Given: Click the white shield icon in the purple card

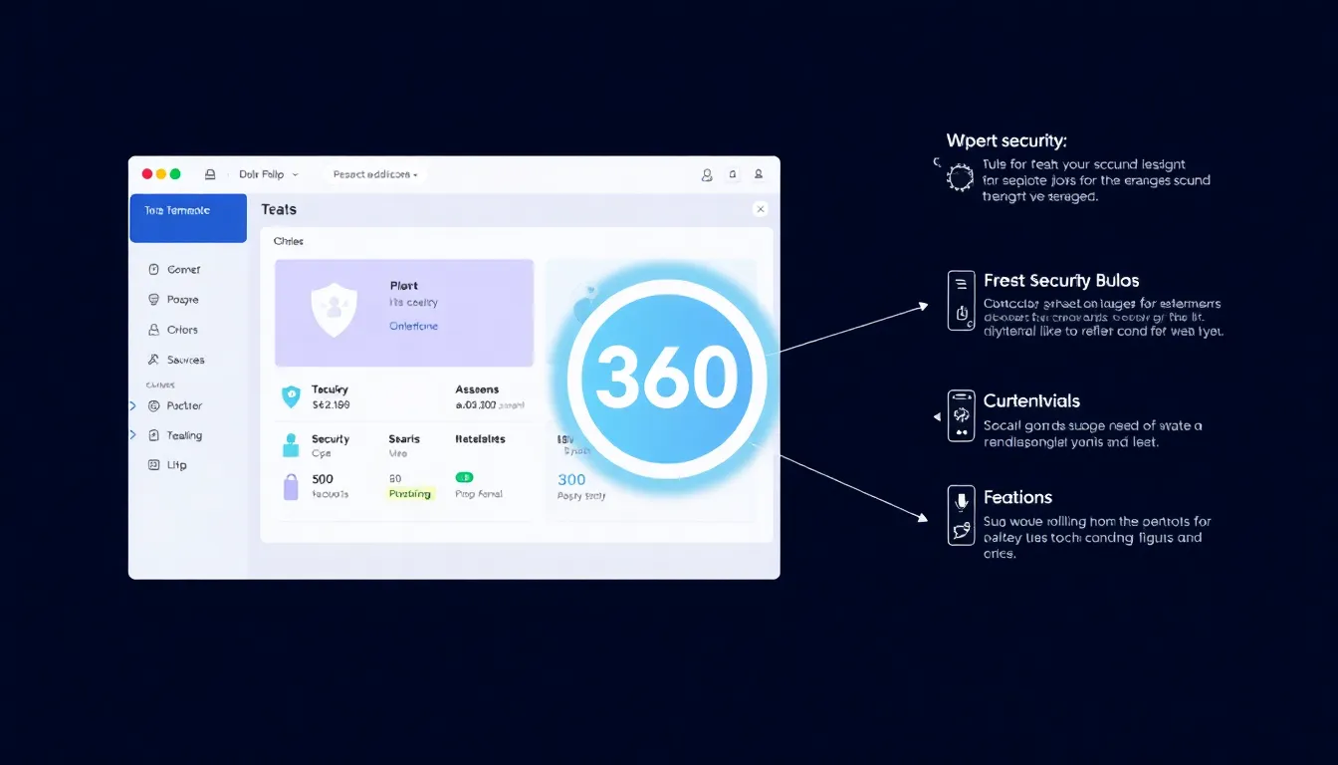Looking at the screenshot, I should tap(334, 311).
